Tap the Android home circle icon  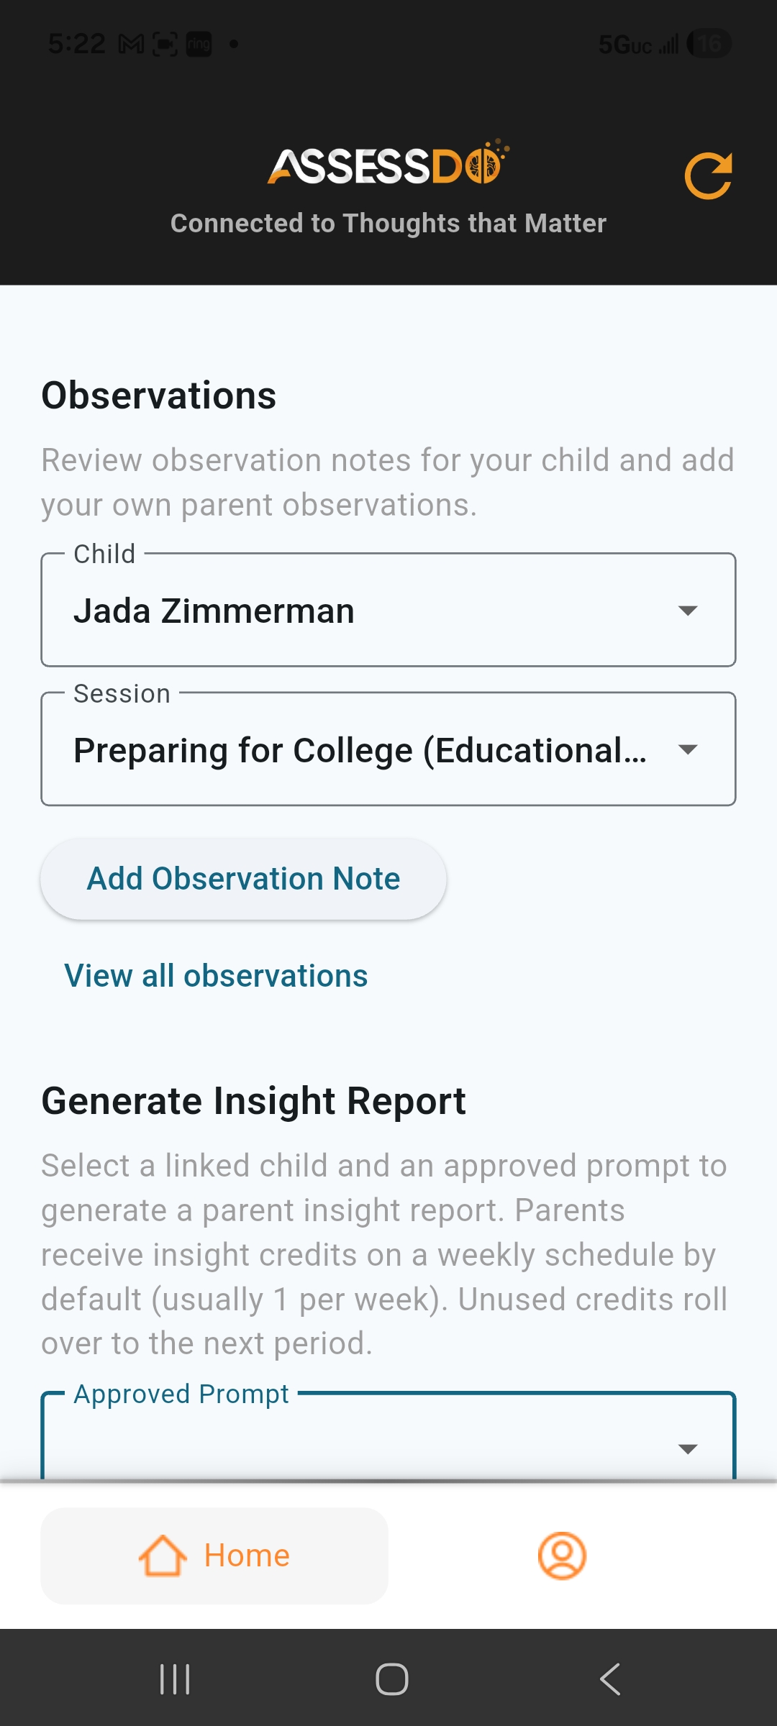(391, 1679)
